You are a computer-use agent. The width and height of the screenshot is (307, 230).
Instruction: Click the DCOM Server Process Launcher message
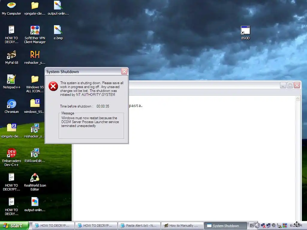pos(90,122)
